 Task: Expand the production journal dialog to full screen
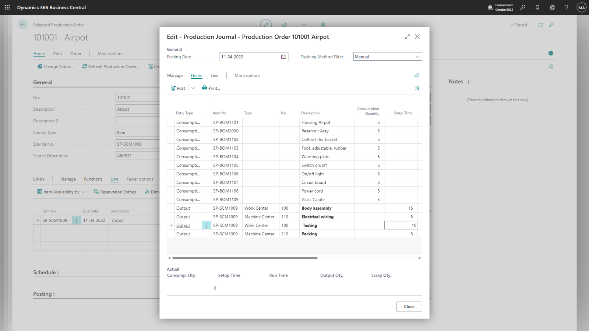(x=407, y=36)
